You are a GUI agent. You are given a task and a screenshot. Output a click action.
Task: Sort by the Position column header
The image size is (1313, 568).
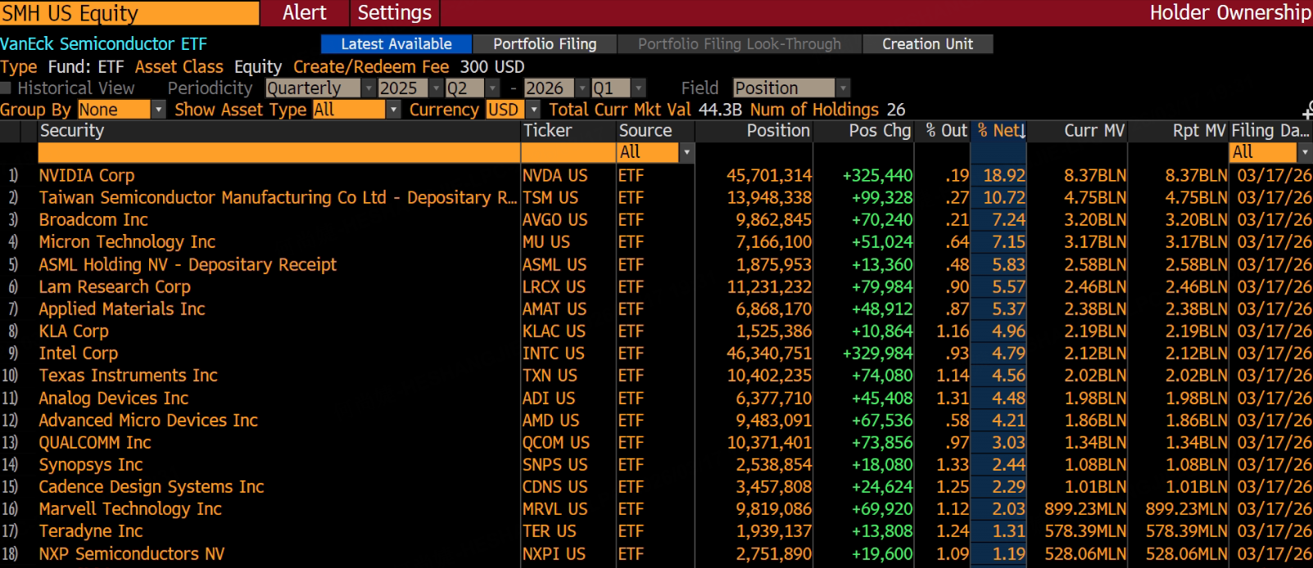click(777, 131)
